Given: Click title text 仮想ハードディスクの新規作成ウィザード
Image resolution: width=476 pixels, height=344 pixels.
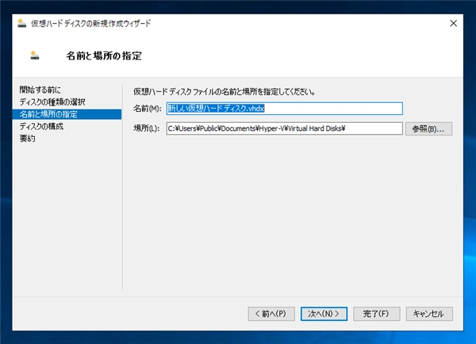Looking at the screenshot, I should coord(90,23).
